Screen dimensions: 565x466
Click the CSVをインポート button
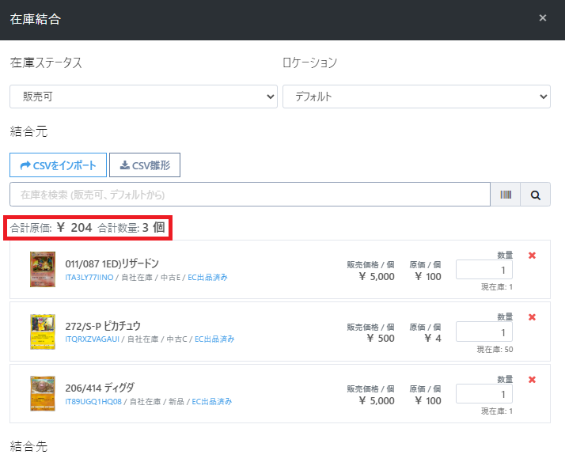pos(58,165)
